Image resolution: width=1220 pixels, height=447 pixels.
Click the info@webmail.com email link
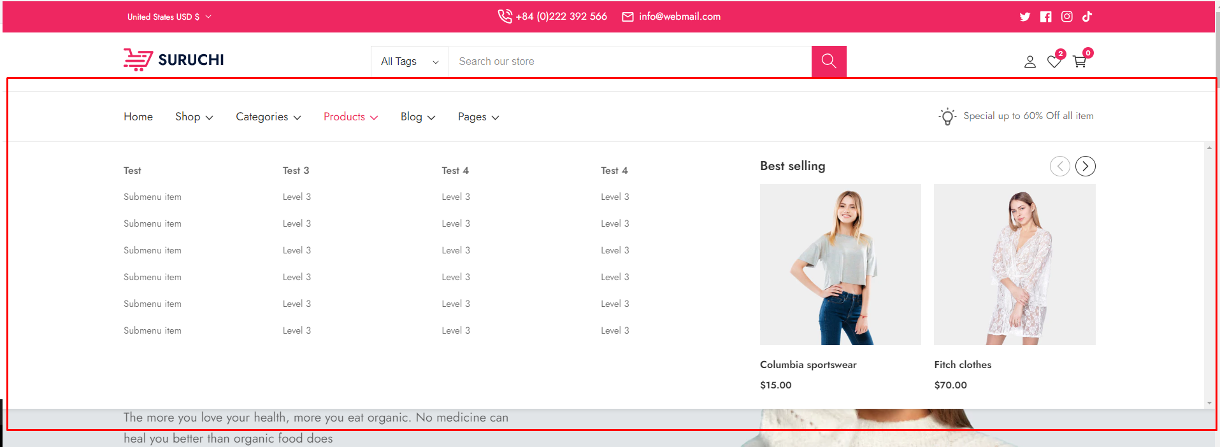[679, 17]
